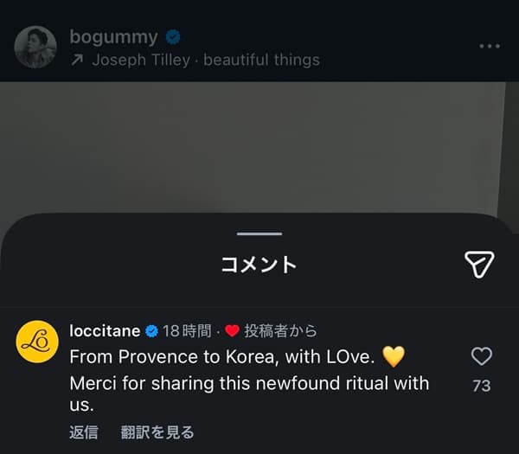The width and height of the screenshot is (519, 454).
Task: Open the loccitane username profile
Action: point(105,330)
